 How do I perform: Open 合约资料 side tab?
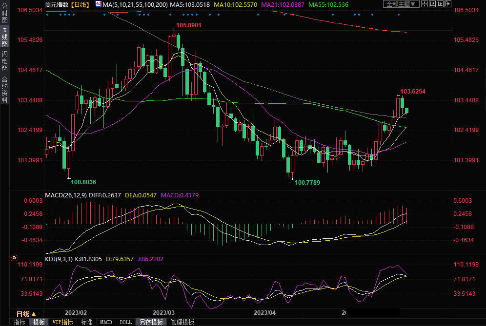[4, 89]
